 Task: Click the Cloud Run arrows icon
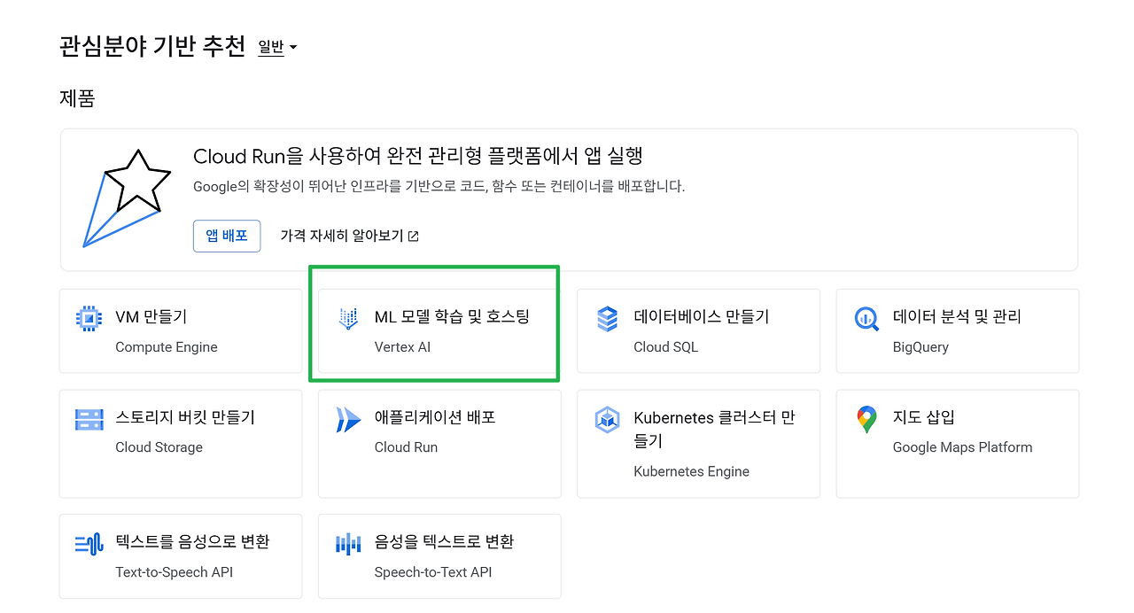pos(348,419)
